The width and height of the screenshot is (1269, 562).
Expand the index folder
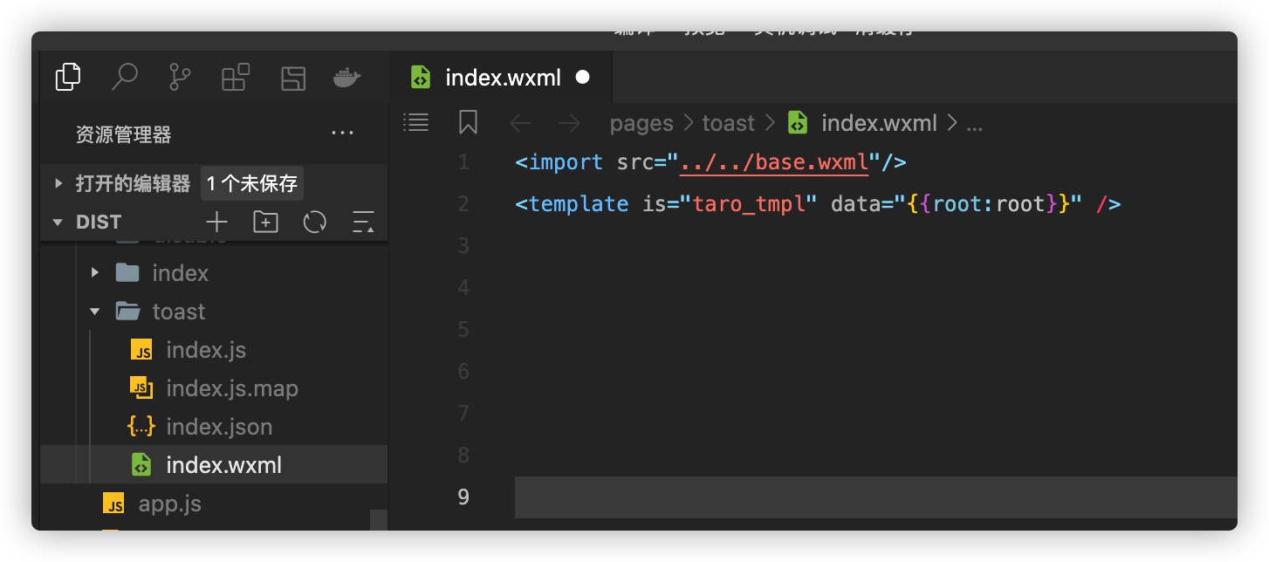point(180,273)
